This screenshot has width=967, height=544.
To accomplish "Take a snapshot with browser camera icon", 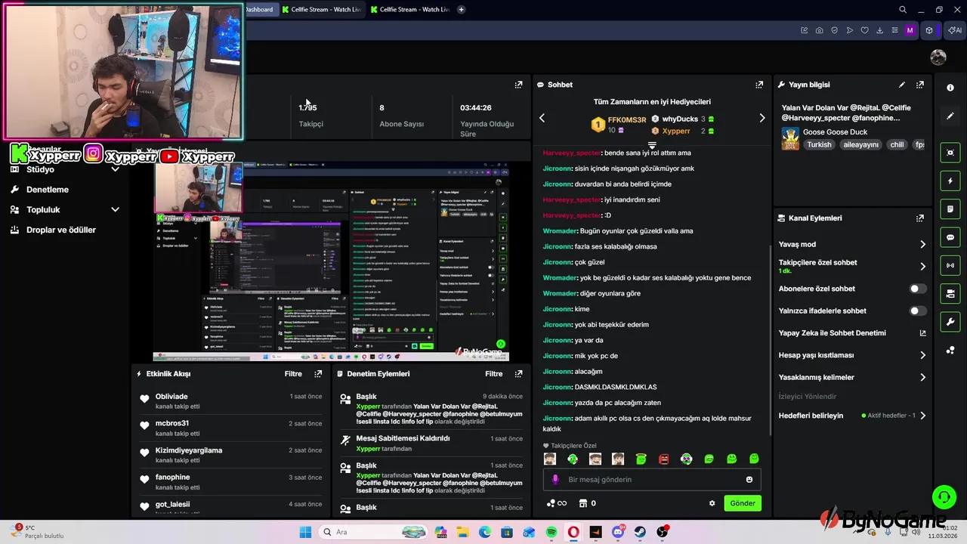I will pyautogui.click(x=820, y=30).
